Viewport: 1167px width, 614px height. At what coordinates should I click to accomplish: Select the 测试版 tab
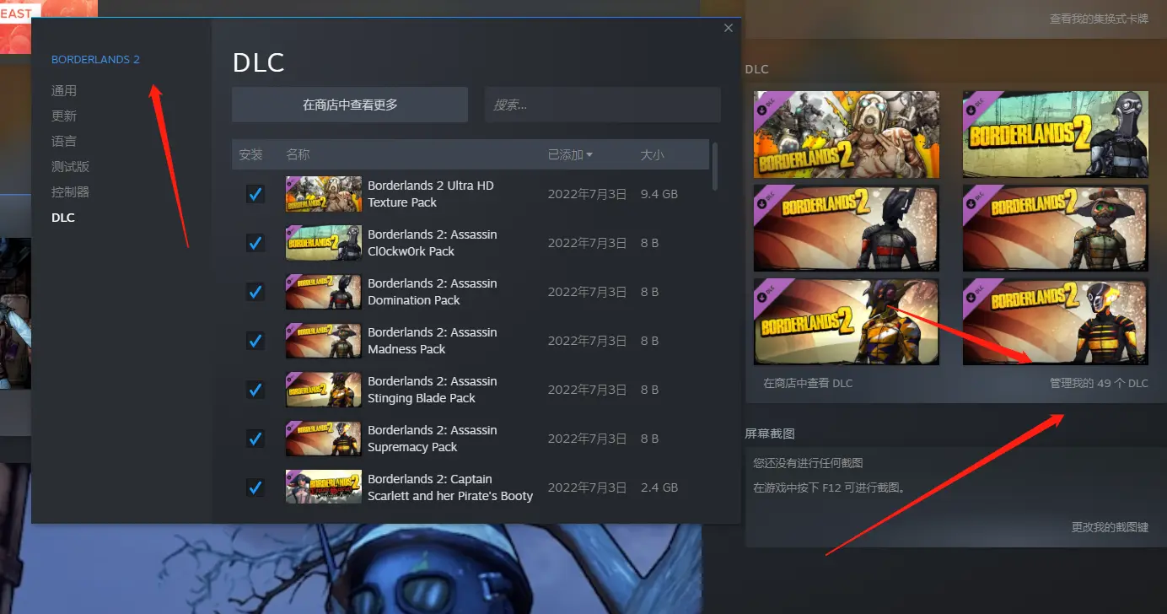71,167
